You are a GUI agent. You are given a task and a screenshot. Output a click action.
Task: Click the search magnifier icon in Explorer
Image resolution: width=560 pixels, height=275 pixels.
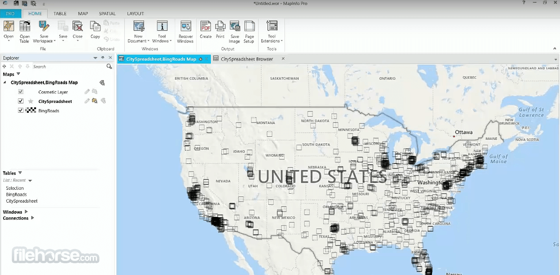pos(109,66)
